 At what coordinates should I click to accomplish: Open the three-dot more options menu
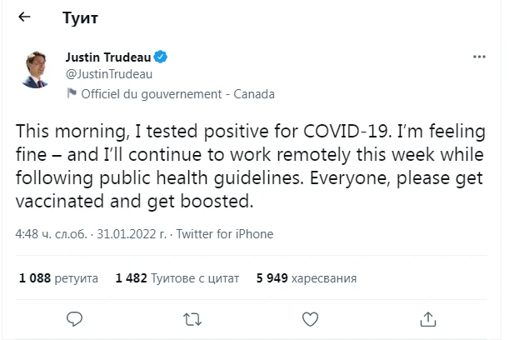478,57
